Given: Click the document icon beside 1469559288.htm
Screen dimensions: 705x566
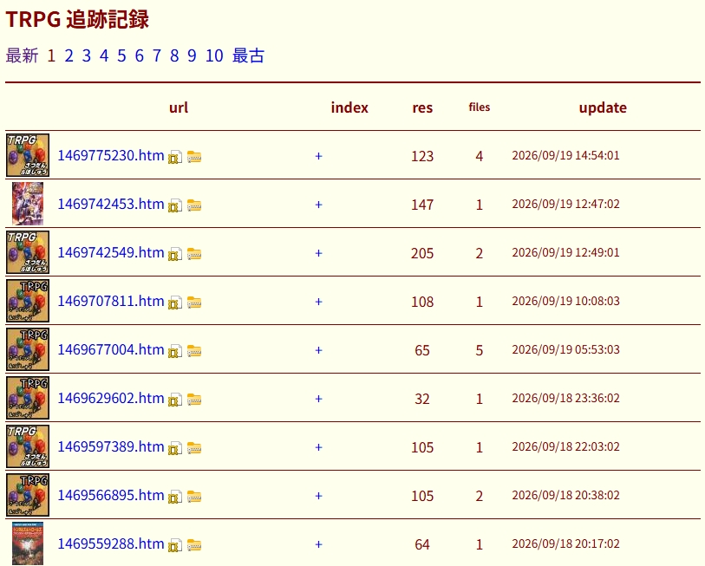Looking at the screenshot, I should (175, 546).
